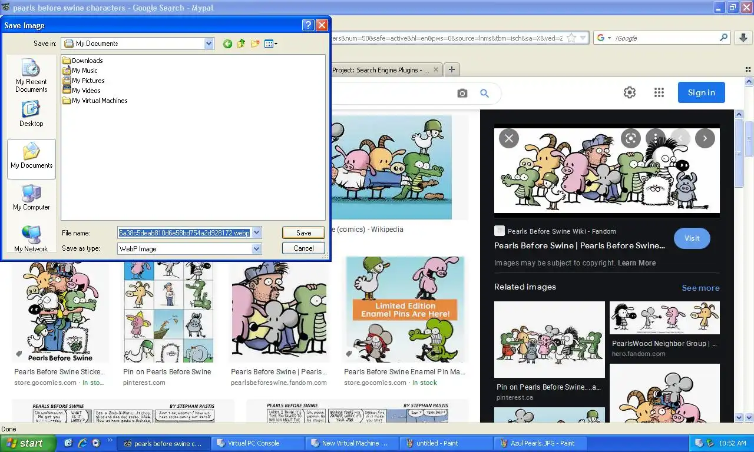Click the Save Image dialog help button
Viewport: 754px width, 452px height.
pyautogui.click(x=308, y=25)
